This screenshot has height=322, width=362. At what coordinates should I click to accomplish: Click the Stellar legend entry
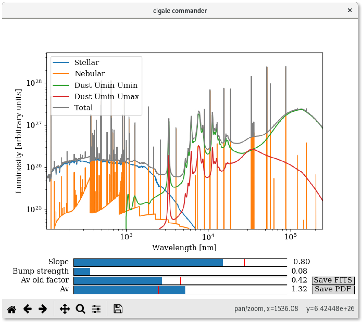[87, 63]
